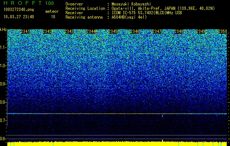Click the kHz axis unit label
This screenshot has height=146, width=230.
coord(3,30)
